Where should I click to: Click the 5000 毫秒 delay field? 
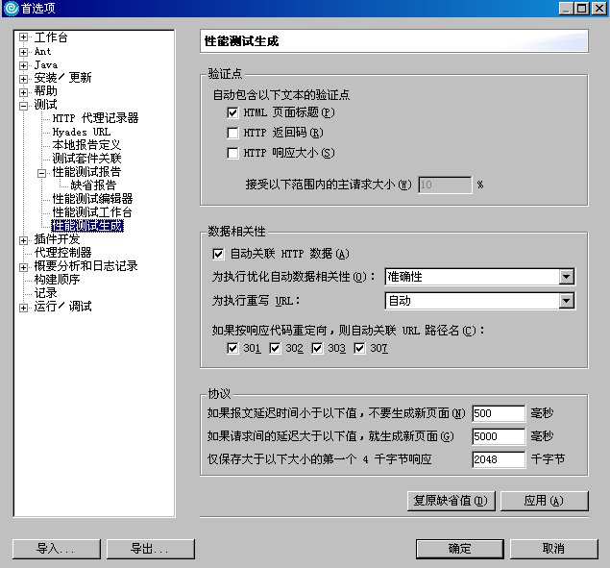(x=499, y=436)
